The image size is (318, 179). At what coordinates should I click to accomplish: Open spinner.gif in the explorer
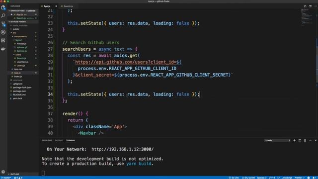pyautogui.click(x=22, y=47)
